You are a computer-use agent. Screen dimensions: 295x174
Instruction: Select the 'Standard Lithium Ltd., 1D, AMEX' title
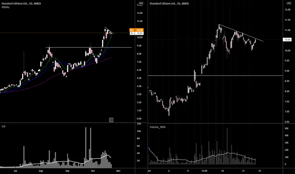[21, 3]
